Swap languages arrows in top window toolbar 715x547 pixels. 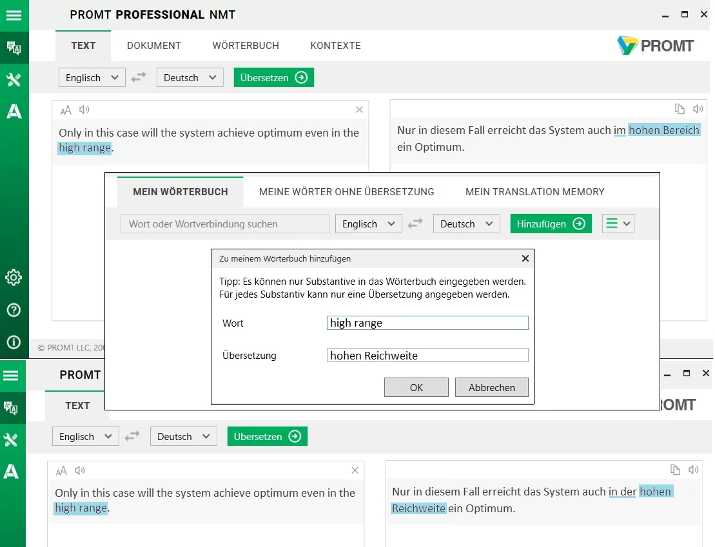[x=139, y=77]
